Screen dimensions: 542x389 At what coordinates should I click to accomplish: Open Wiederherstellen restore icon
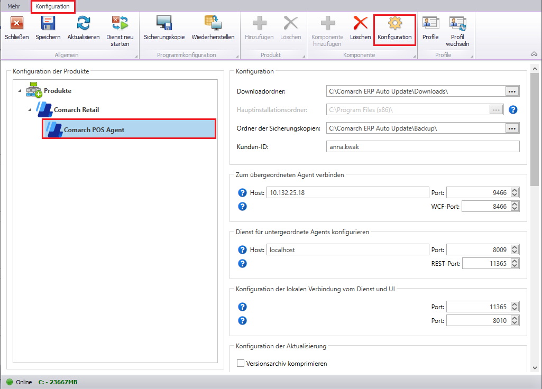point(213,23)
